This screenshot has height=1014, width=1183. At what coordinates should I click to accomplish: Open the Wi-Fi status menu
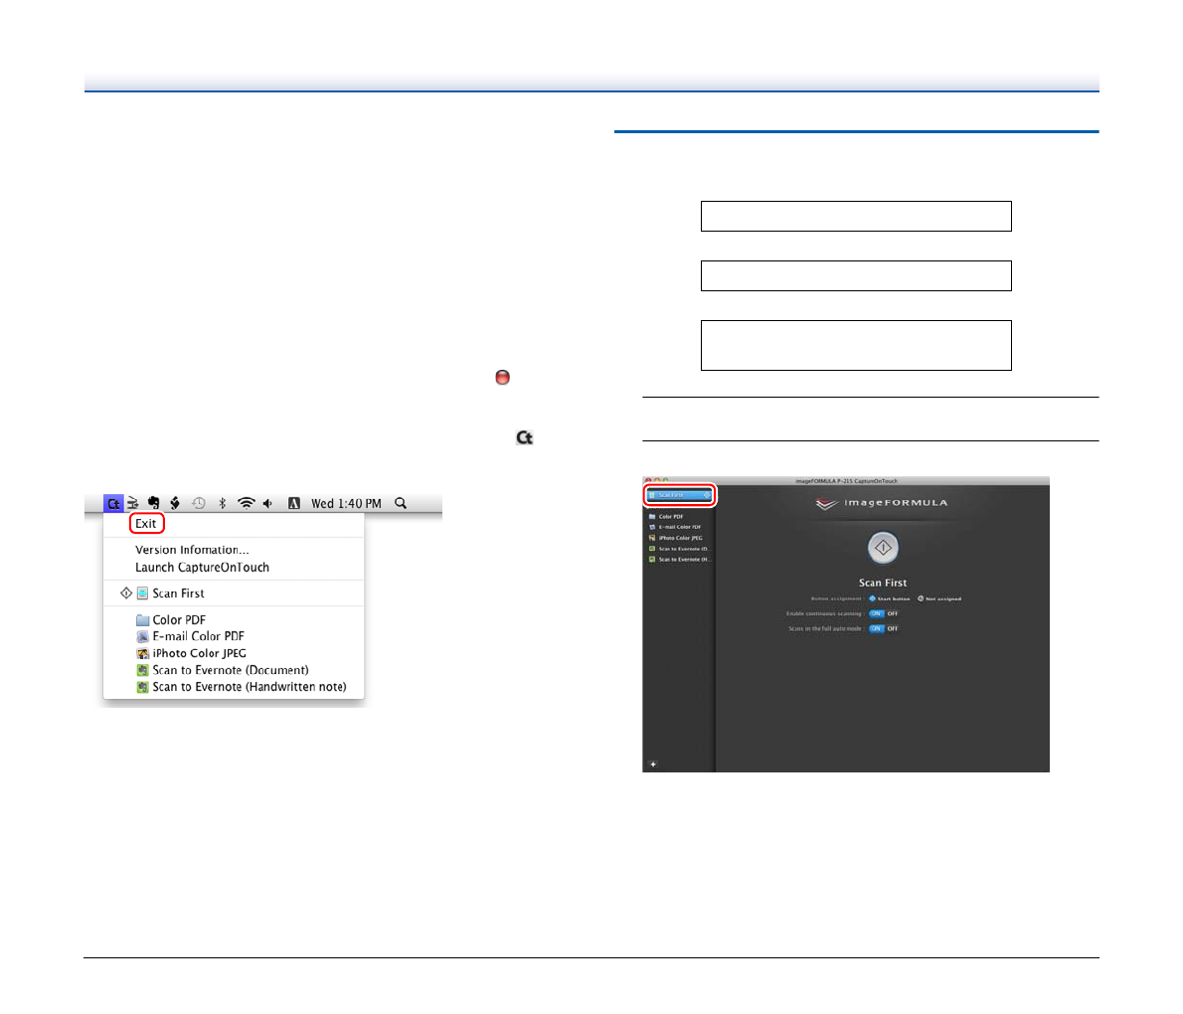[246, 504]
